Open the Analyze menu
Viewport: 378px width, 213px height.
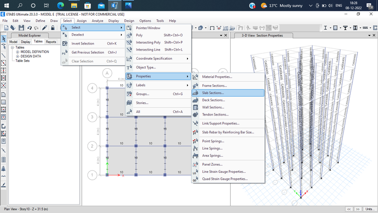[x=97, y=21]
